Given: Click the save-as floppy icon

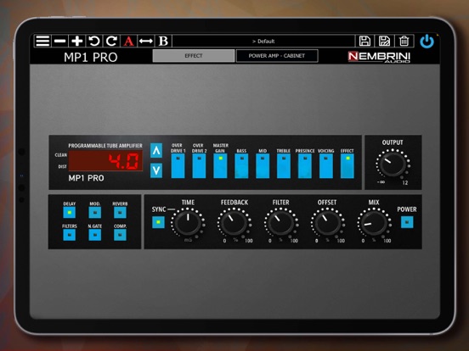Looking at the screenshot, I should pos(384,41).
